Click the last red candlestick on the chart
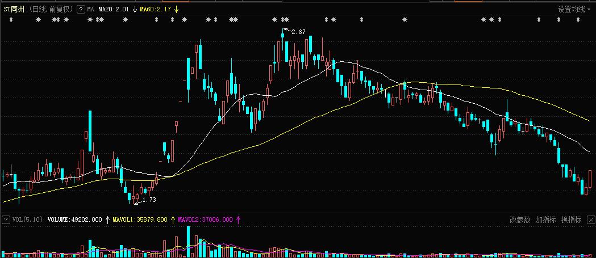Image resolution: width=596 pixels, height=258 pixels. pos(590,178)
